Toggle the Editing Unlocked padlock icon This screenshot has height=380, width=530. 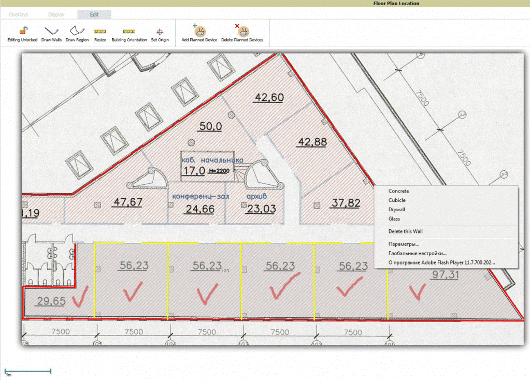click(x=23, y=31)
